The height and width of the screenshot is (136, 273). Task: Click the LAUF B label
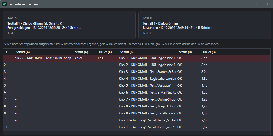pyautogui.click(x=148, y=18)
